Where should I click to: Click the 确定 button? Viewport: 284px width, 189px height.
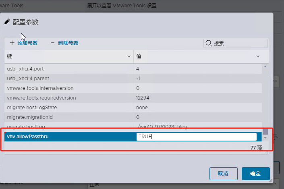255,174
